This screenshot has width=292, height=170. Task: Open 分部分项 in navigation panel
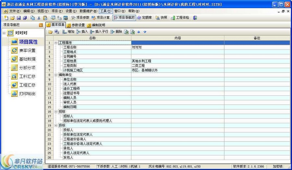click(x=23, y=68)
